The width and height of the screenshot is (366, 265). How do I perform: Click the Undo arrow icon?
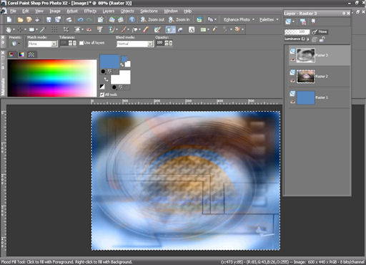click(80, 19)
